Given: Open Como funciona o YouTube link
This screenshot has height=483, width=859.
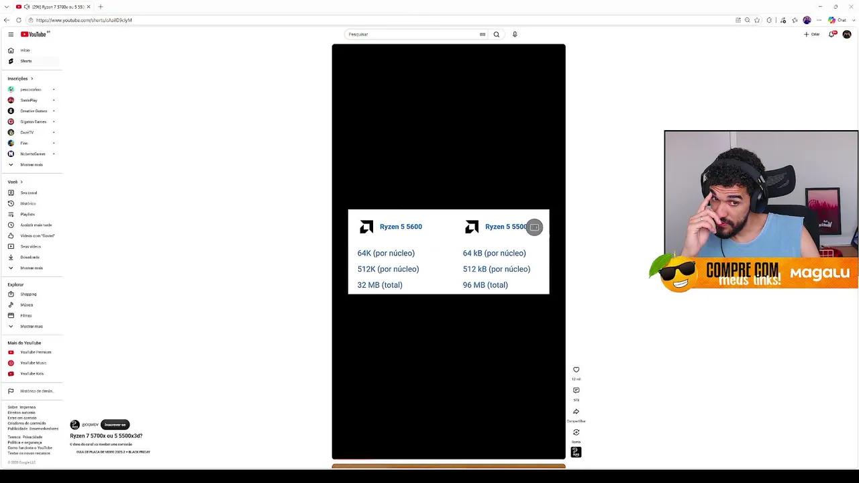Looking at the screenshot, I should tap(30, 447).
